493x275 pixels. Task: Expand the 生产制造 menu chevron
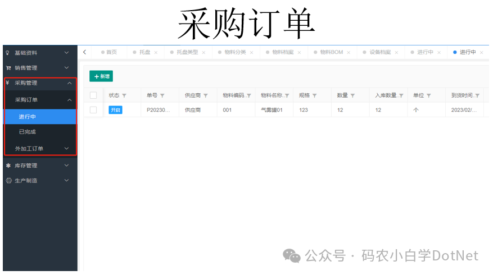click(67, 181)
